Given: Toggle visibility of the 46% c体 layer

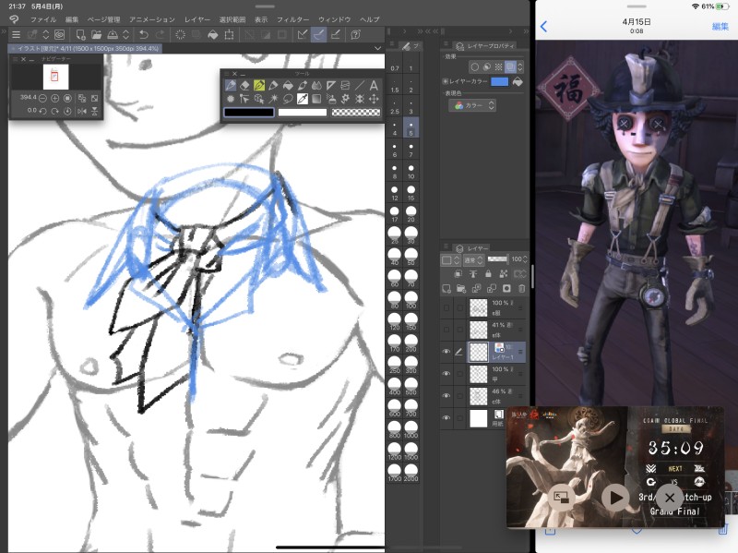Looking at the screenshot, I should coord(446,396).
